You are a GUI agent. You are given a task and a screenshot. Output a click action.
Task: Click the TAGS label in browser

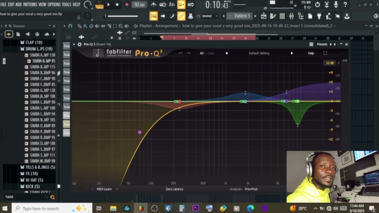(9, 197)
